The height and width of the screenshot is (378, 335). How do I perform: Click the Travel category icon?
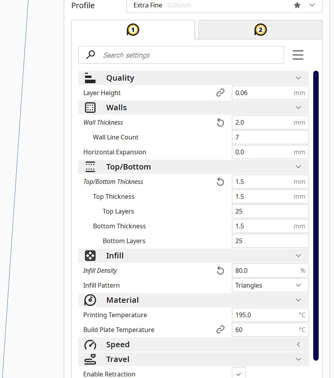pos(90,359)
